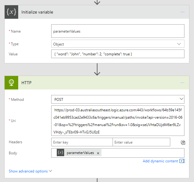Viewport: 194px width, 182px height.
Task: Remove the parameterValues token from Body
Action: click(x=98, y=153)
